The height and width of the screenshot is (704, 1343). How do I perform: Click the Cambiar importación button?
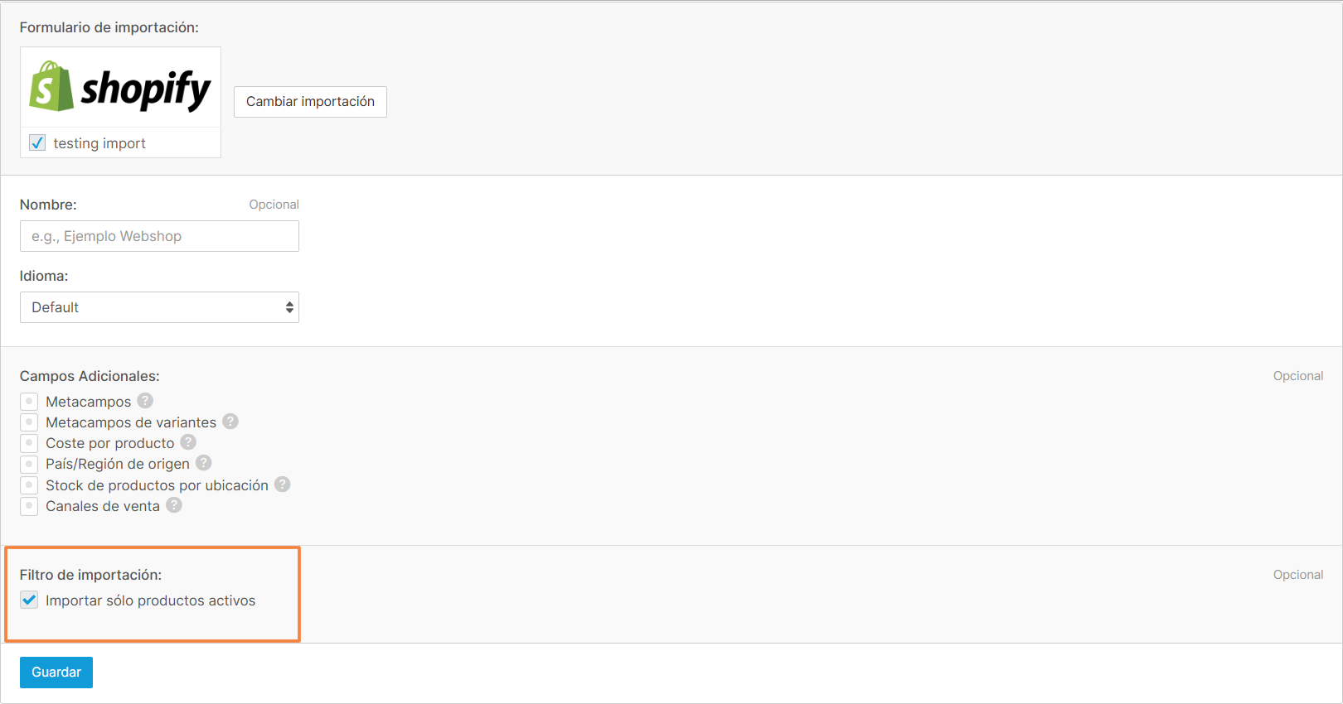(310, 102)
